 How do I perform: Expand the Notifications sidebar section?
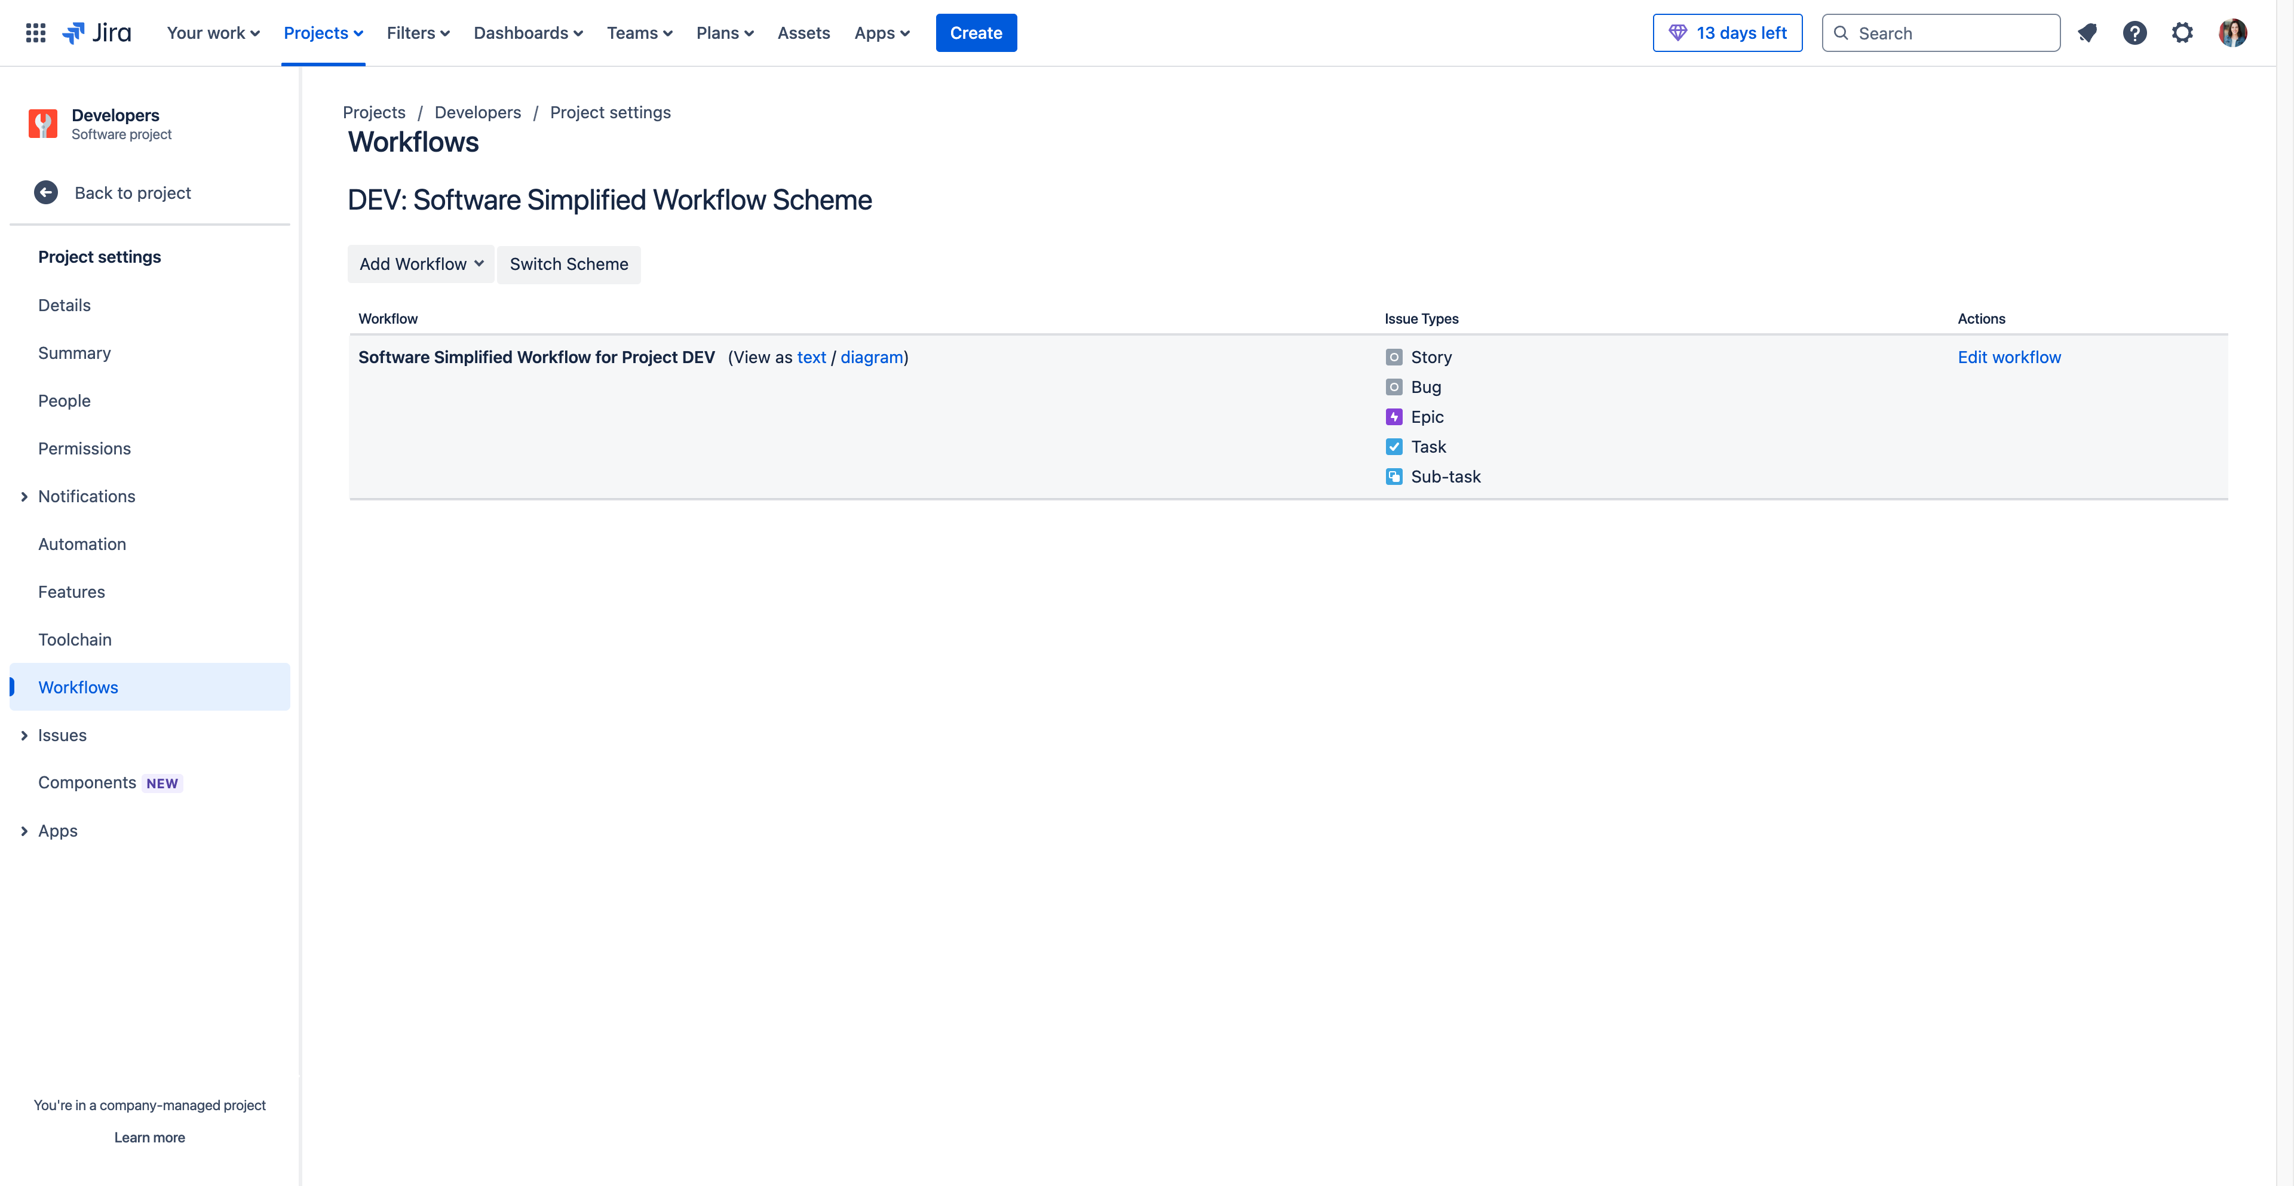pos(24,497)
